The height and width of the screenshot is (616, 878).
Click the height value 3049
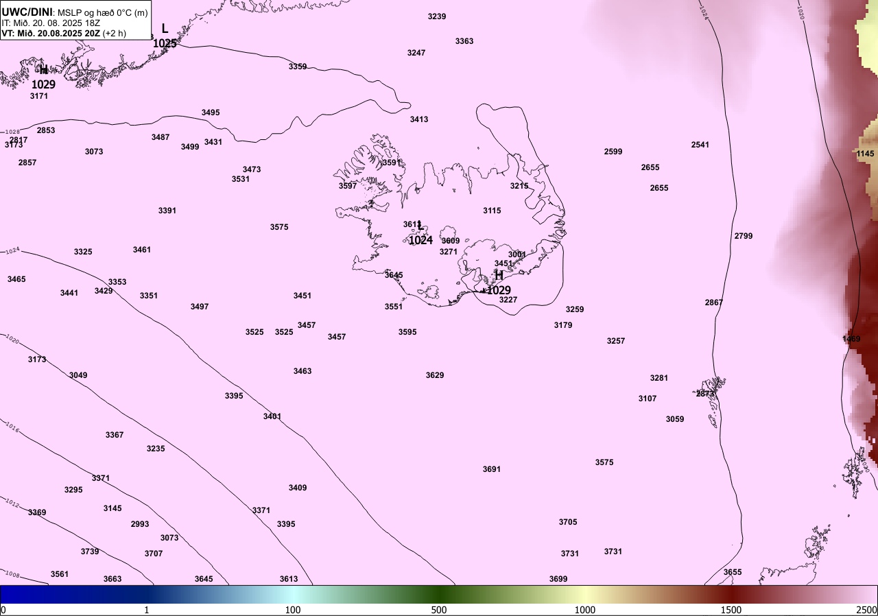[78, 375]
